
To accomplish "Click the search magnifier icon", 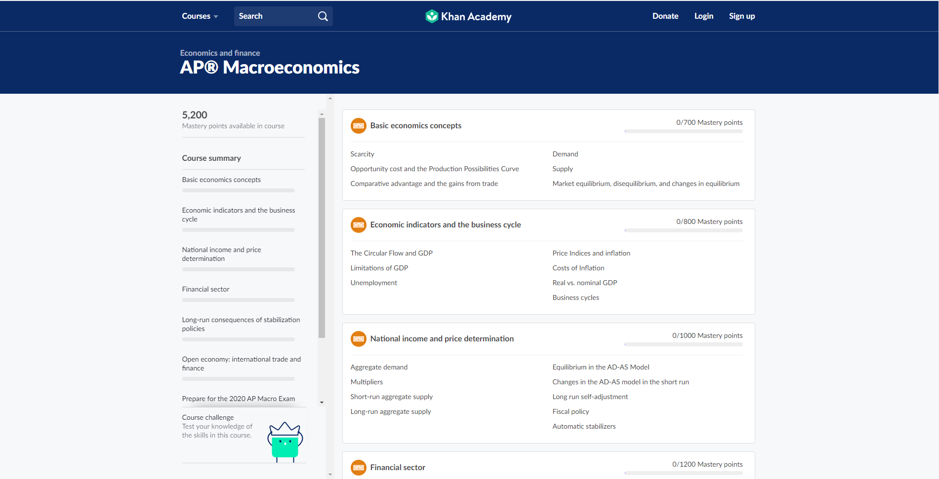I will (x=323, y=16).
